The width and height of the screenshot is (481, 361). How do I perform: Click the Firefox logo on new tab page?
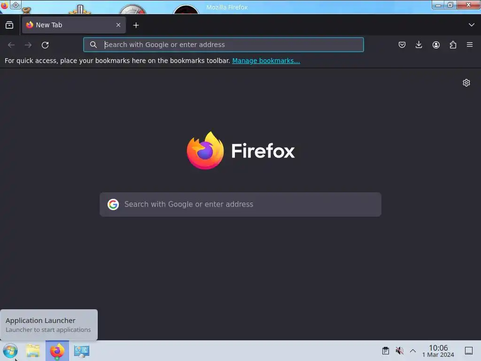coord(205,150)
